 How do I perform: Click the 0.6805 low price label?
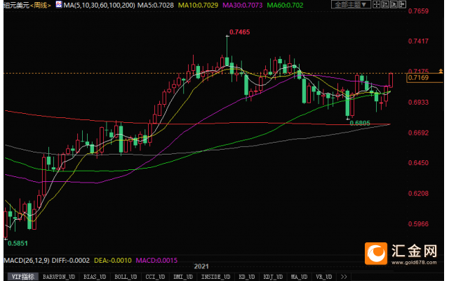point(360,124)
